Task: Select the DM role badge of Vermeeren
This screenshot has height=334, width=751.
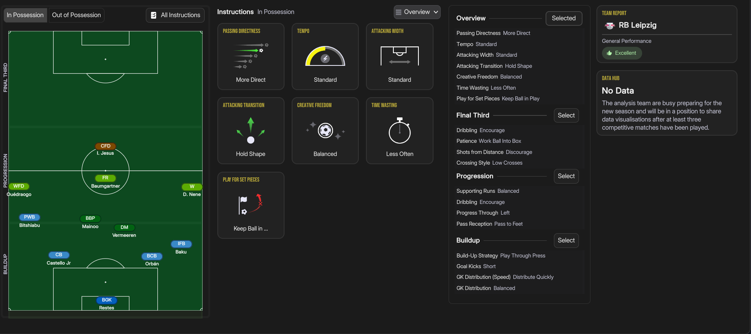Action: click(124, 227)
